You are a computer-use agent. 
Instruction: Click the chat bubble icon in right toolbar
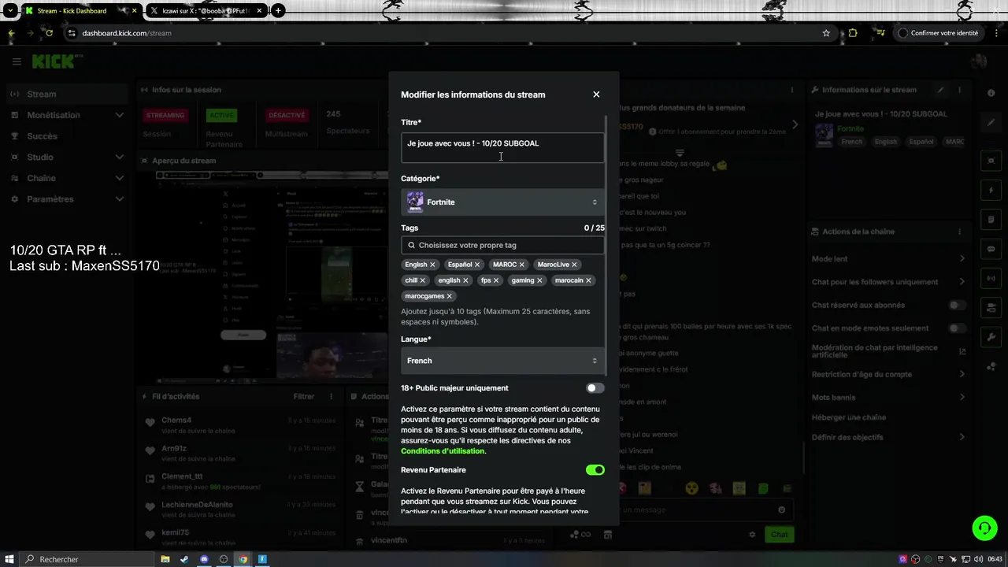(x=991, y=249)
